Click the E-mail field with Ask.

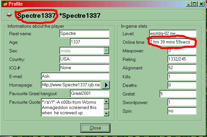point(75,76)
